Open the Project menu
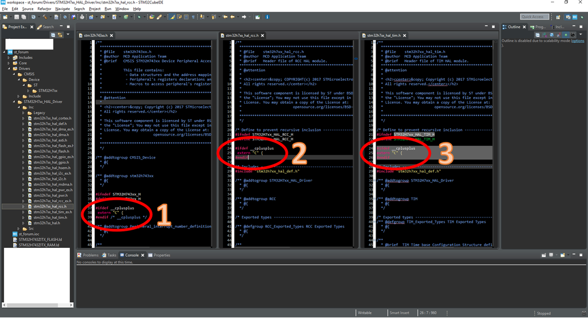Image resolution: width=588 pixels, height=318 pixels. (x=95, y=9)
